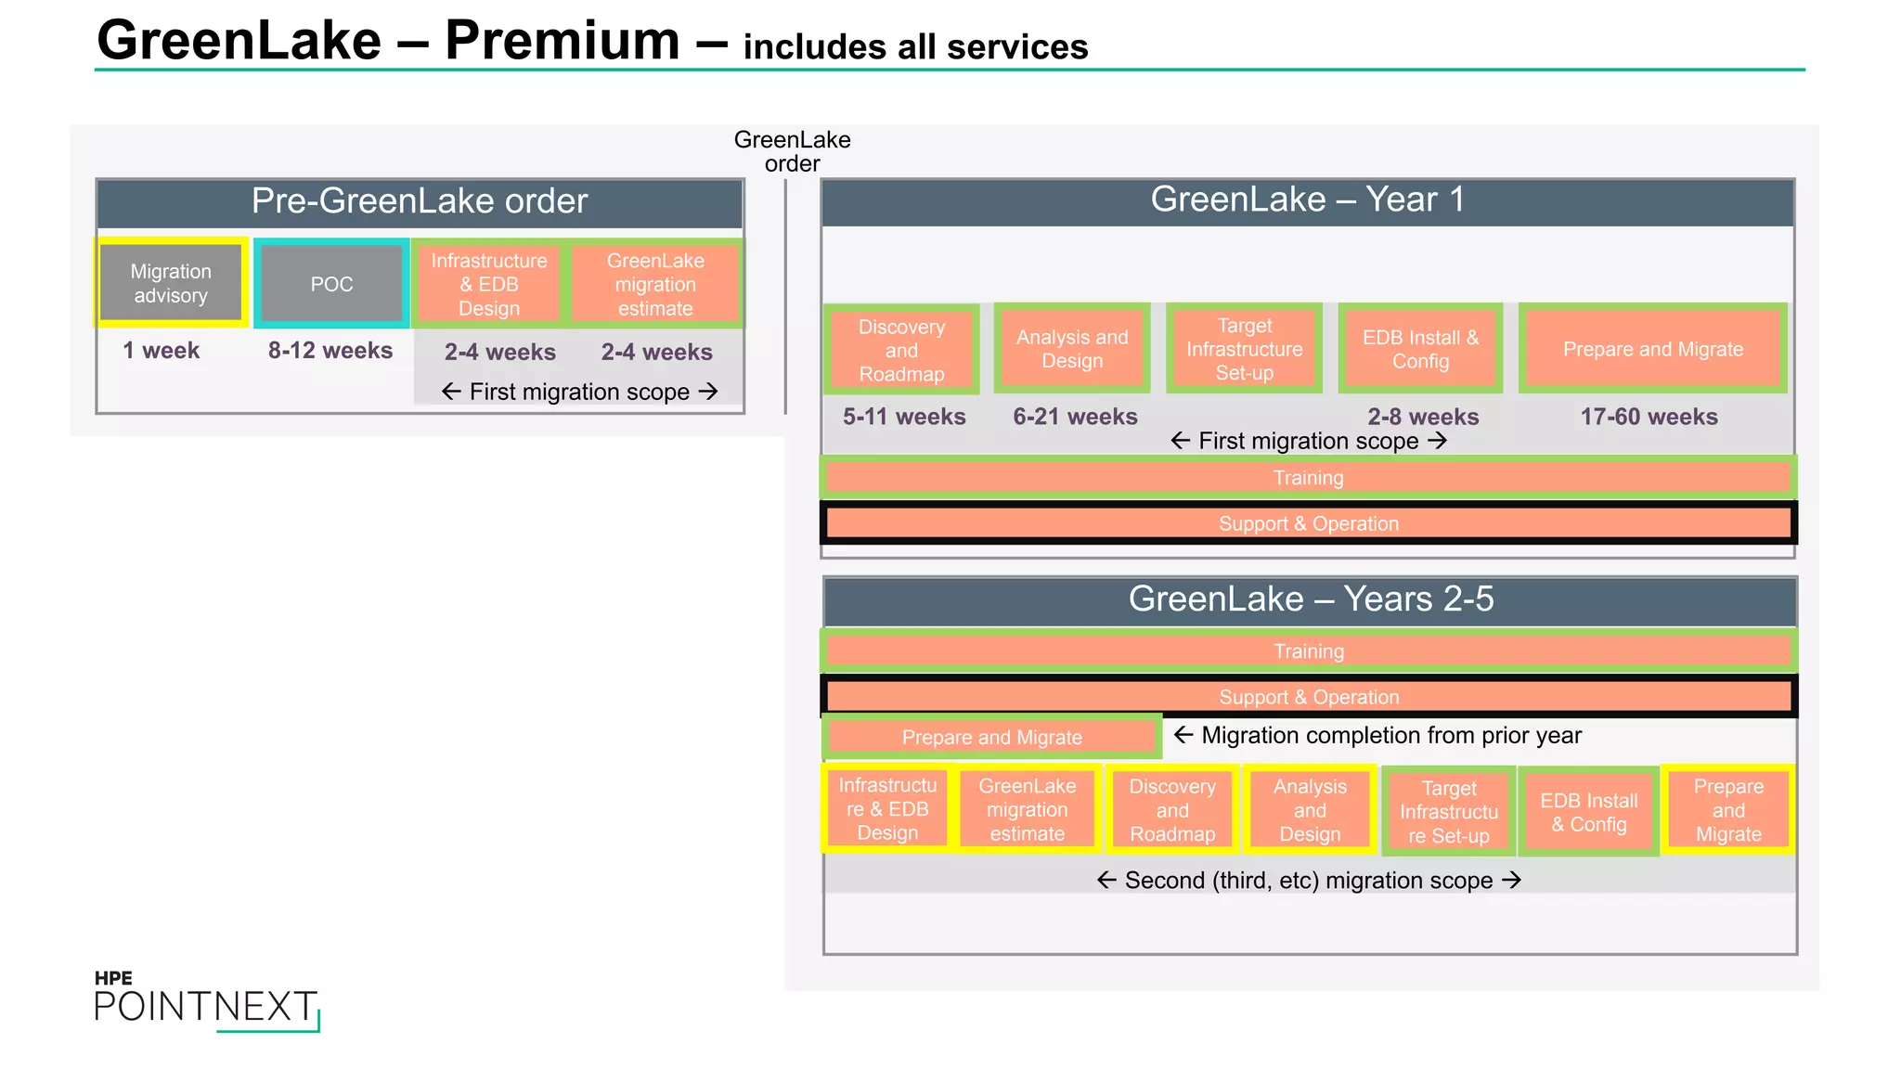Image resolution: width=1901 pixels, height=1069 pixels.
Task: Select the Year 1 Discovery and Roadmap box
Action: [900, 350]
